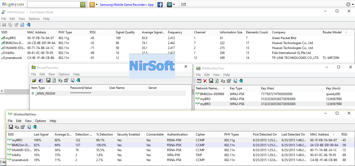The image size is (355, 166).
Task: Click Find icon in WirelessKeyView toolbar
Action: (x=235, y=81)
